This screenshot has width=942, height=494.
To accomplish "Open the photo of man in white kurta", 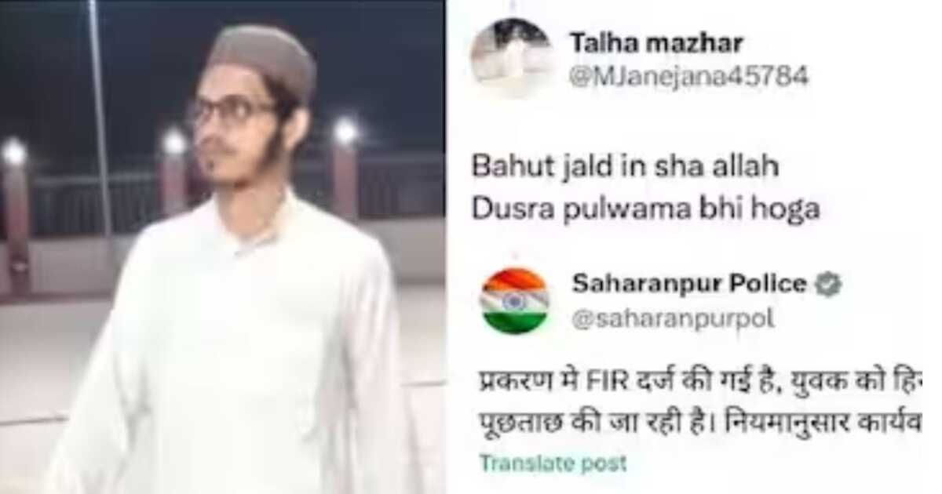I will (x=222, y=247).
